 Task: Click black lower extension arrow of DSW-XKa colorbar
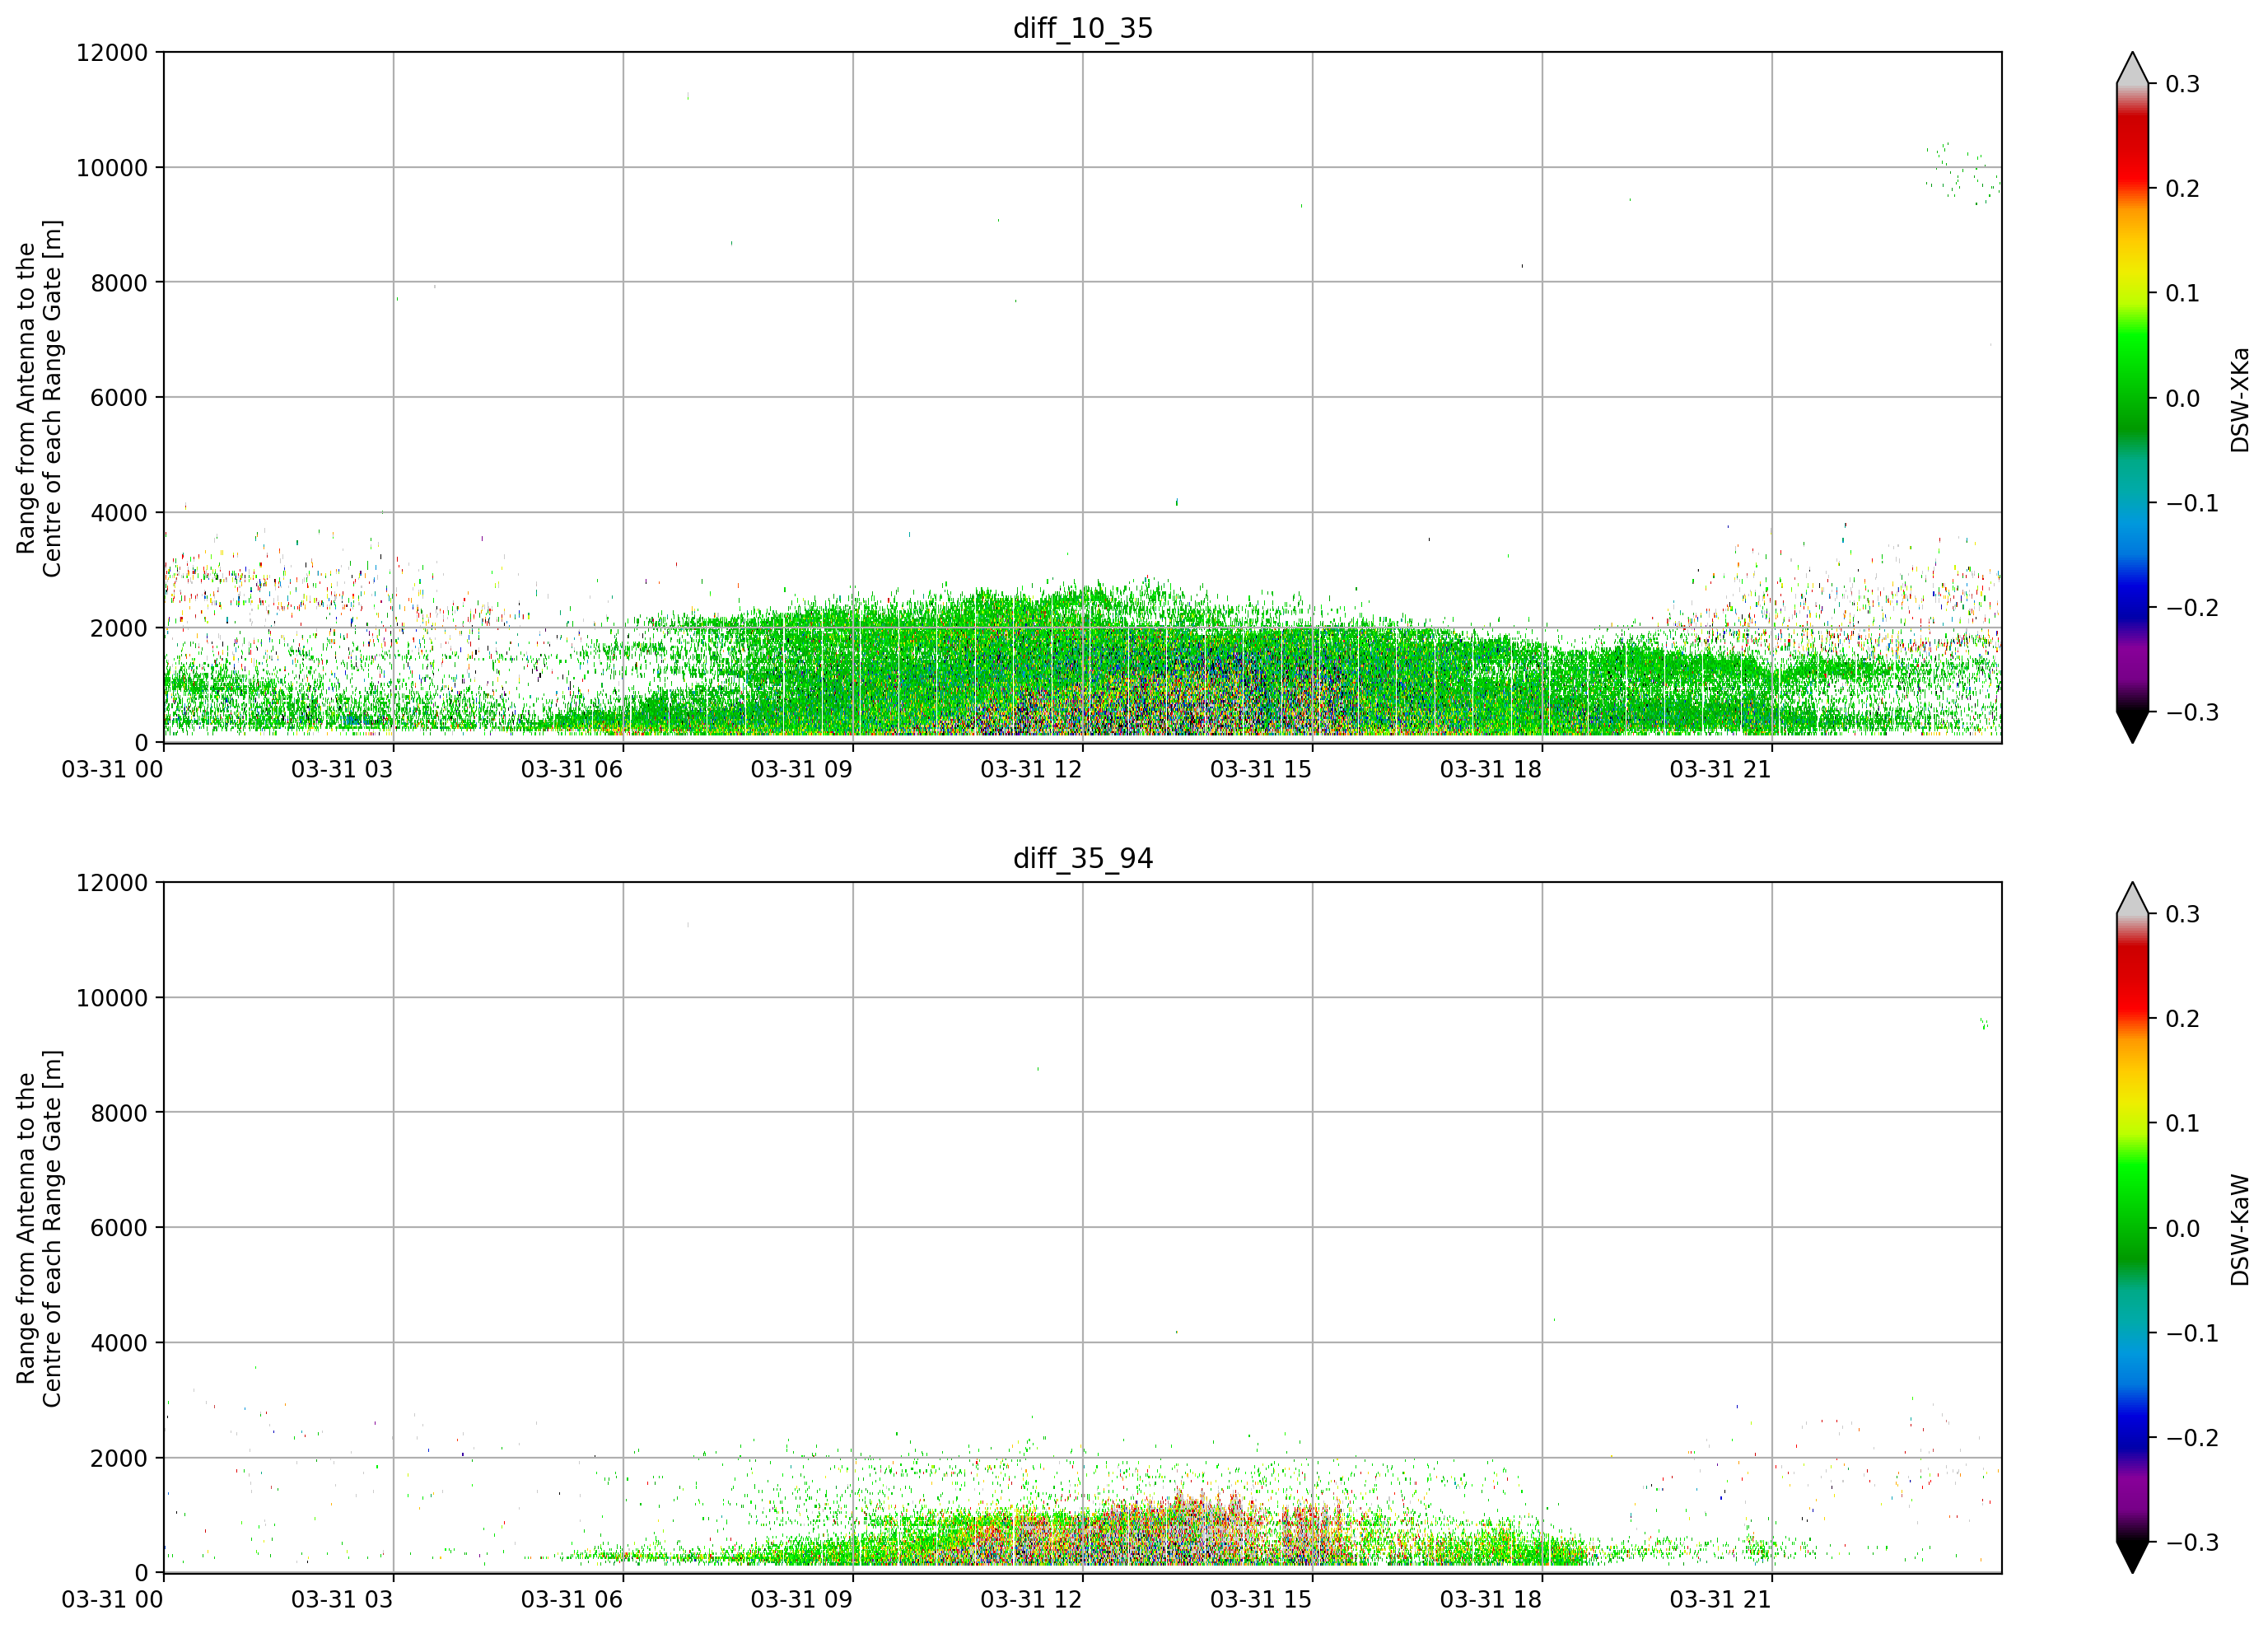tap(2132, 727)
